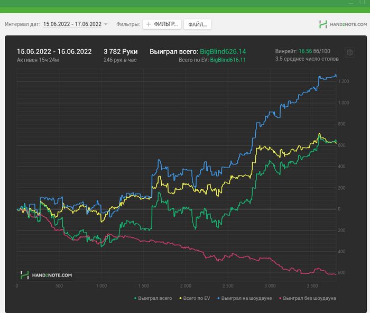Click the 'Активен 15ч 24м' label
This screenshot has width=370, height=313.
point(38,60)
